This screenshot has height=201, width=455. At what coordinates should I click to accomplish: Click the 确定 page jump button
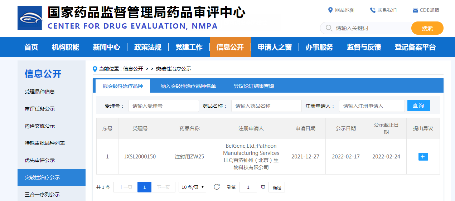coord(277,187)
